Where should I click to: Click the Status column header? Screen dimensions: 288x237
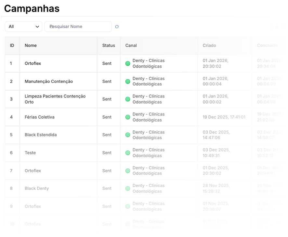pyautogui.click(x=109, y=46)
